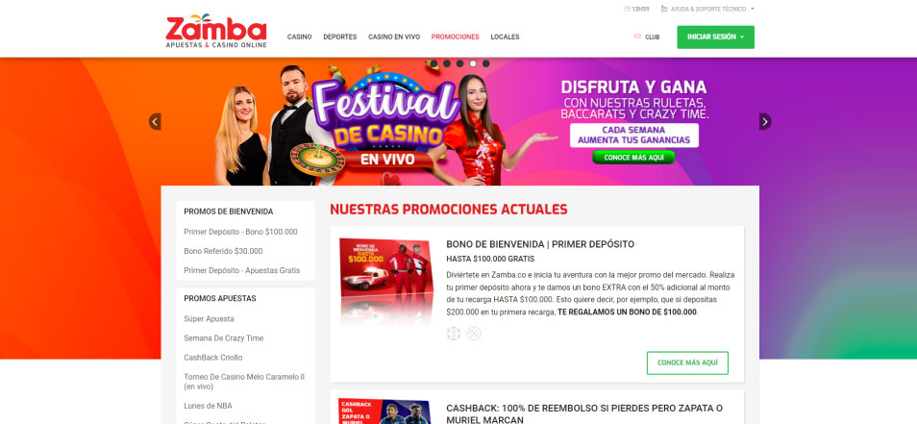Open the Promociones menu item
Screen dimensions: 917x424
[455, 37]
